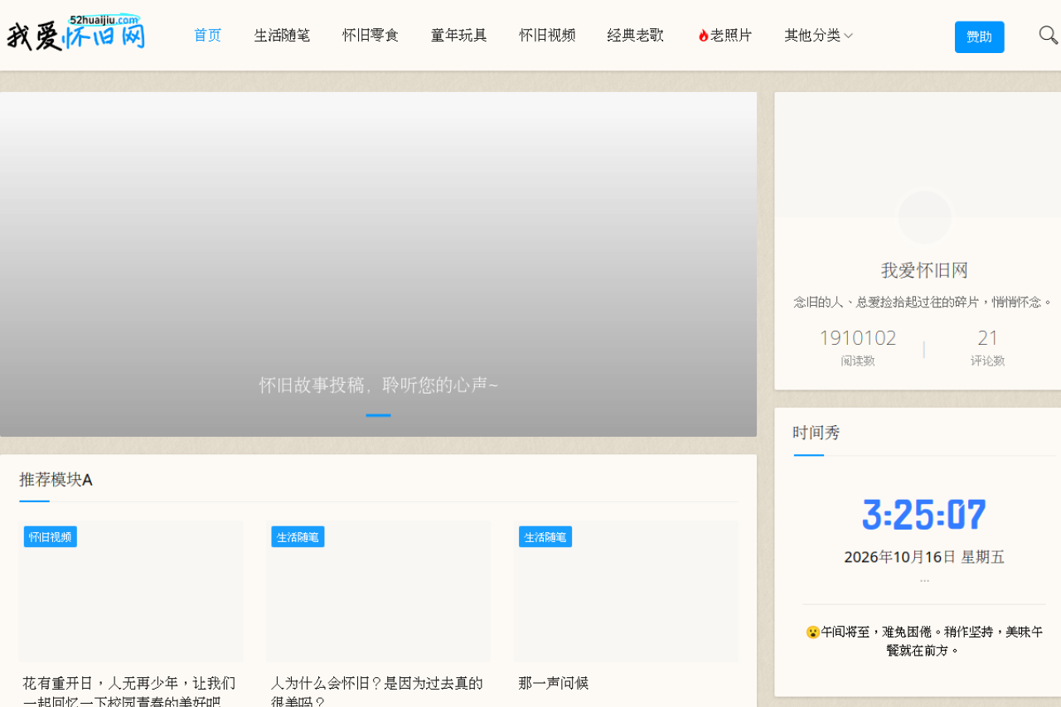
Task: Click the 3:25:07 clock display
Action: click(924, 515)
